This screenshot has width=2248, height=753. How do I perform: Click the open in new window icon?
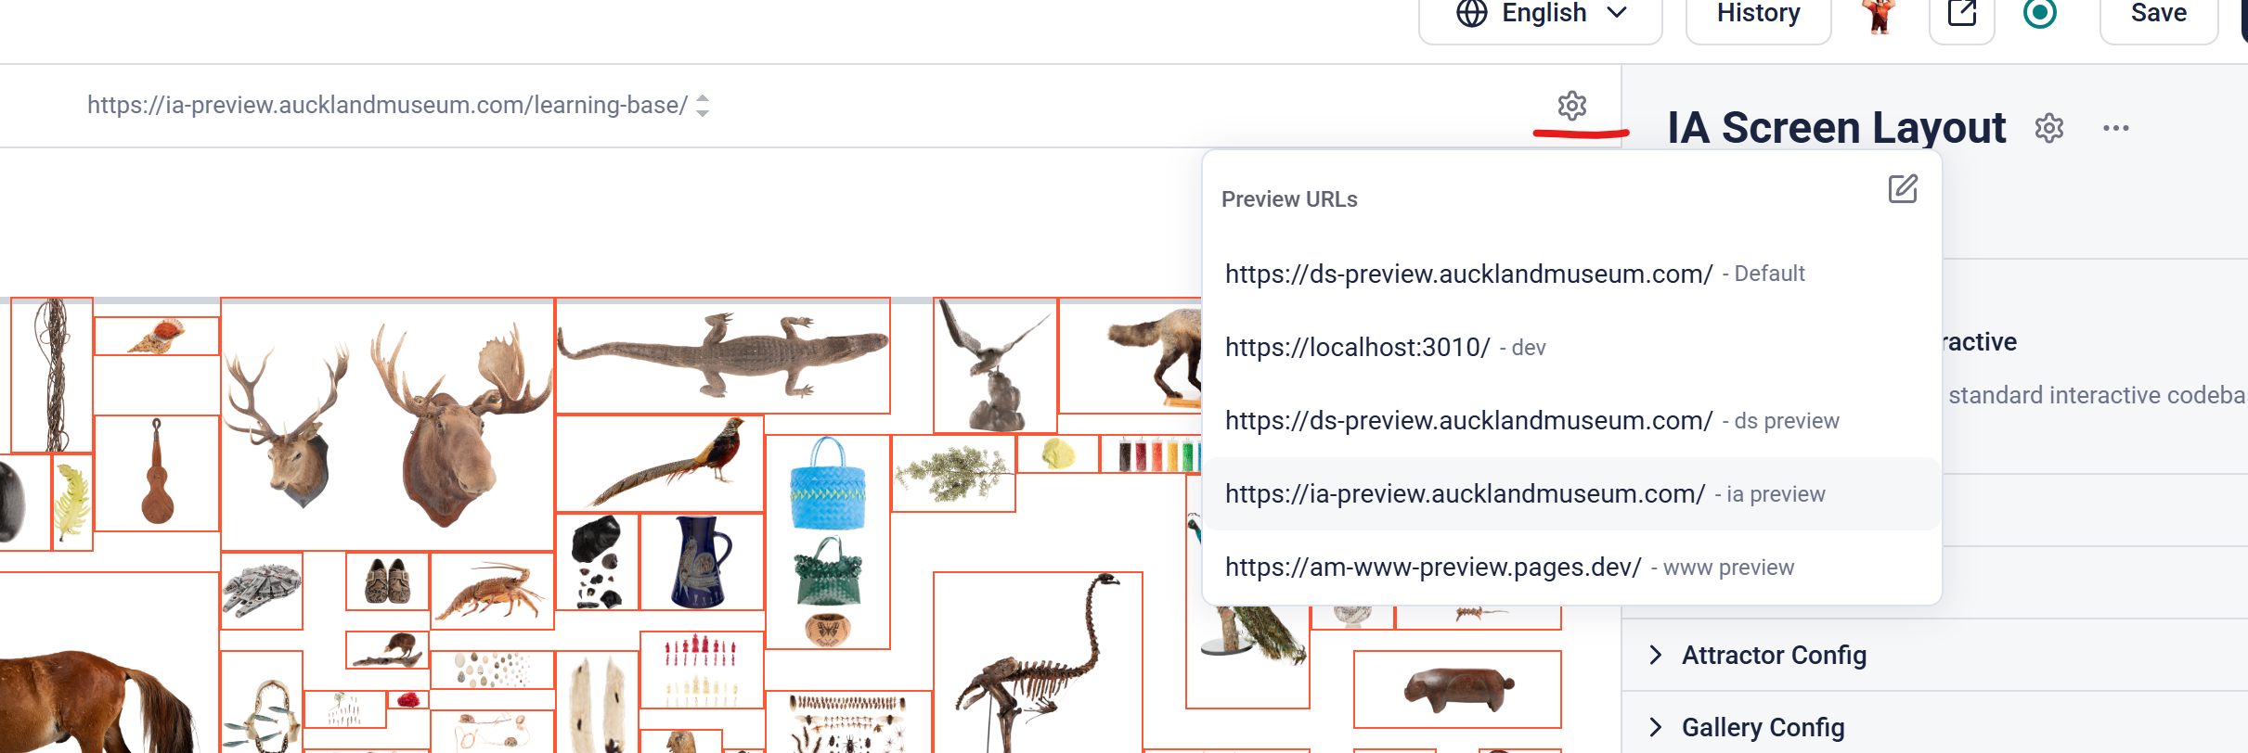point(1961,14)
